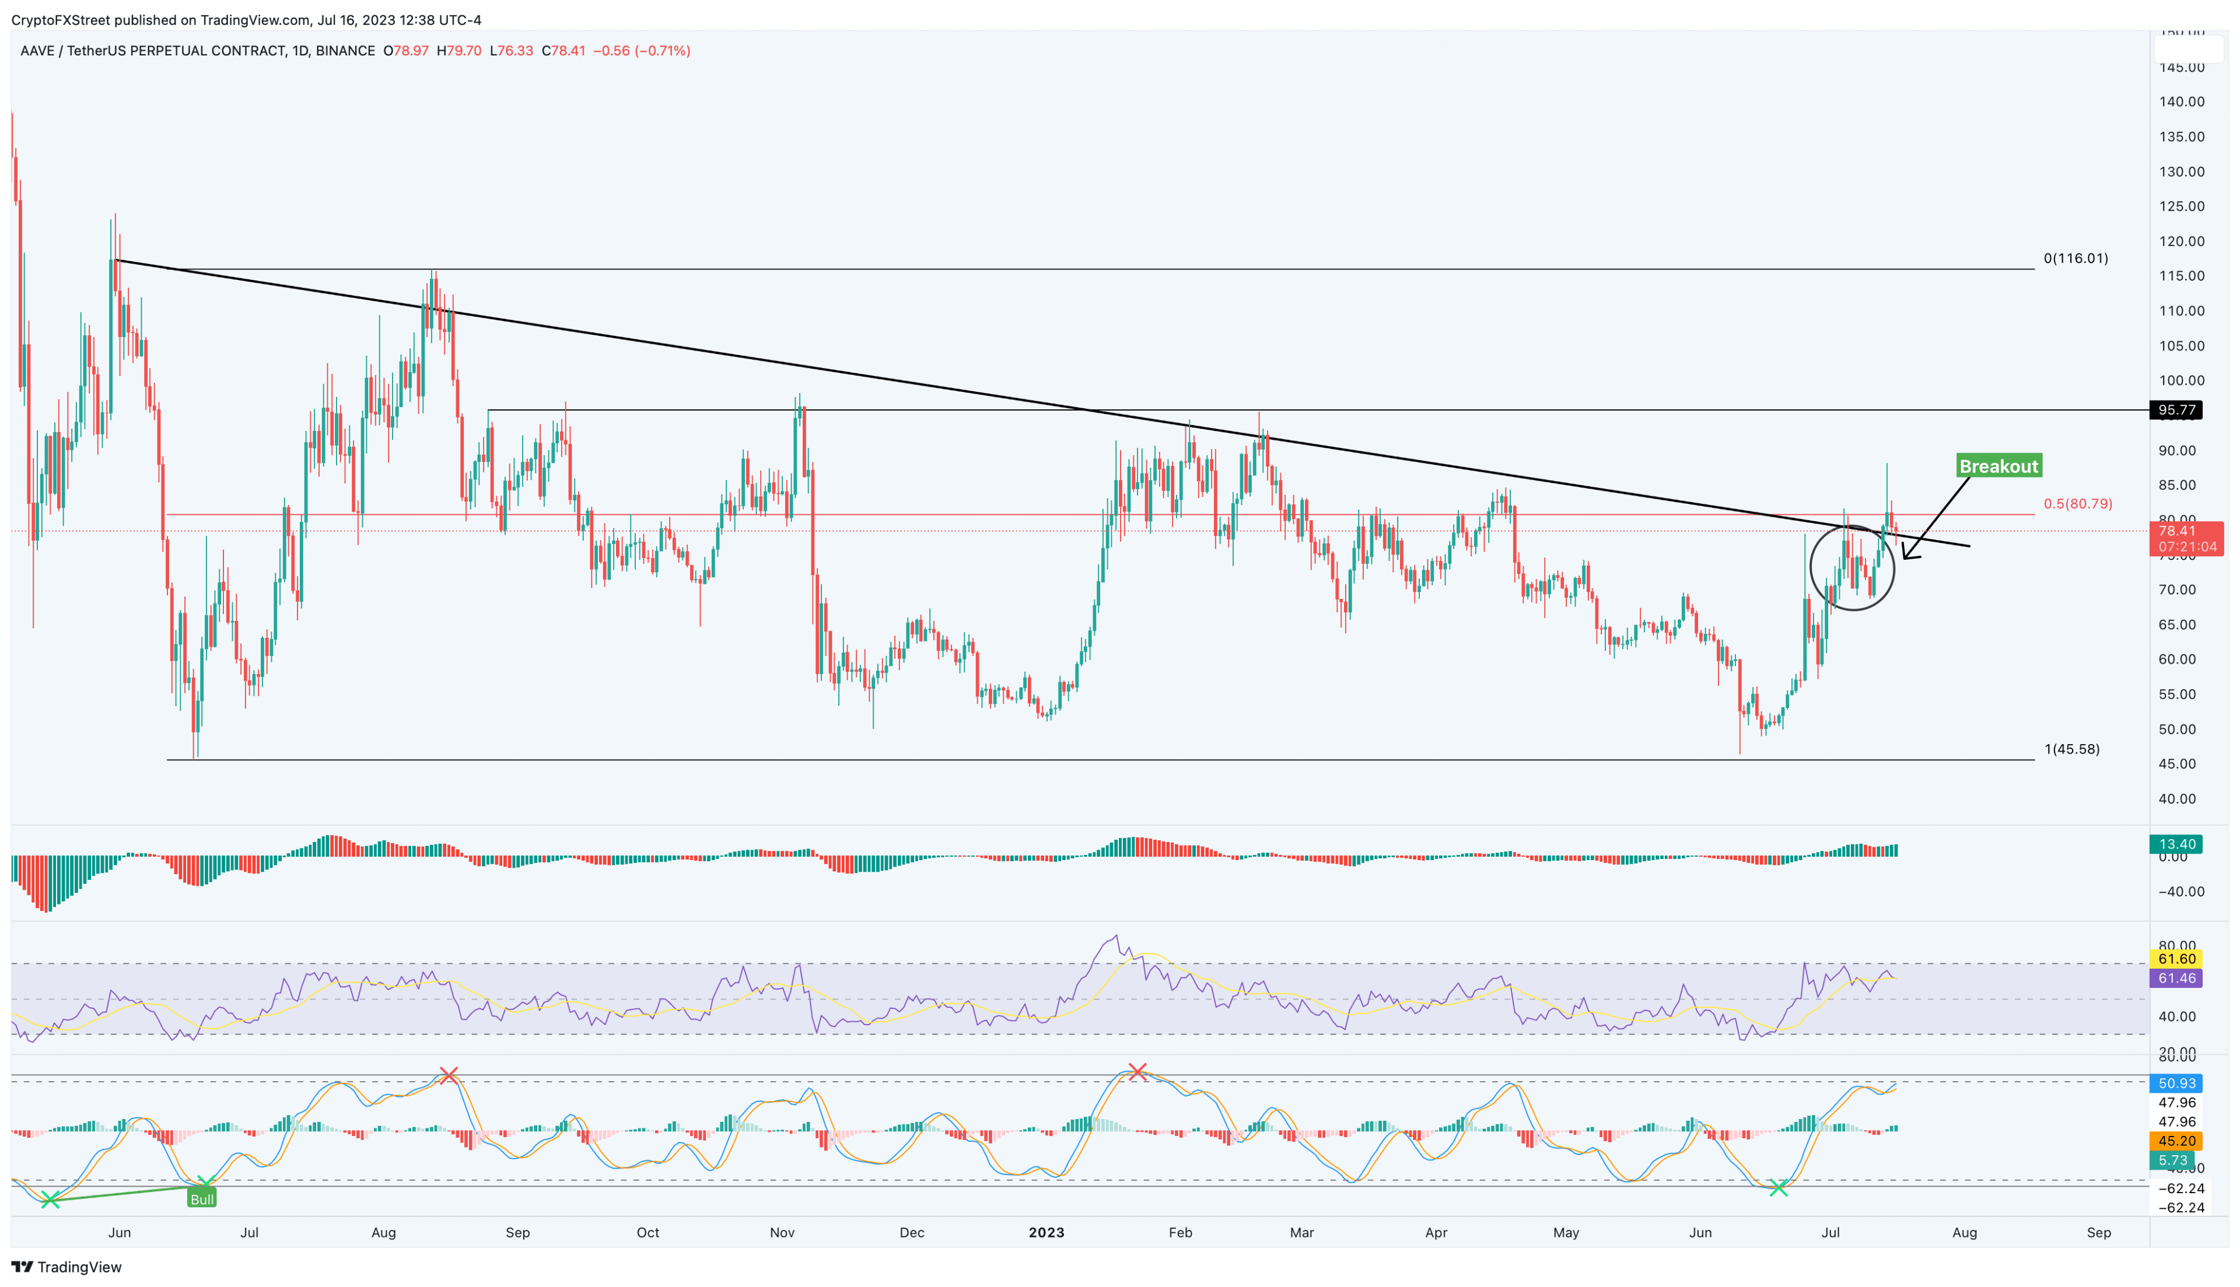This screenshot has width=2240, height=1287.
Task: Click the Feb label on time axis
Action: pos(1180,1232)
